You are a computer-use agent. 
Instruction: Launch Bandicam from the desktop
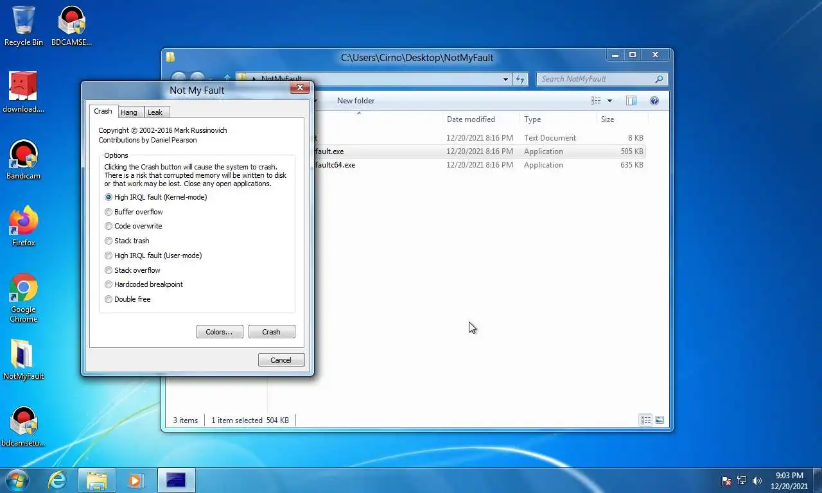pyautogui.click(x=24, y=159)
